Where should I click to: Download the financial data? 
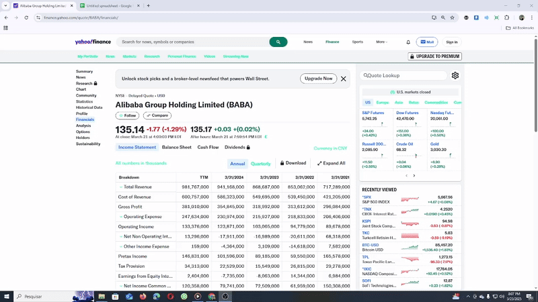click(x=293, y=163)
